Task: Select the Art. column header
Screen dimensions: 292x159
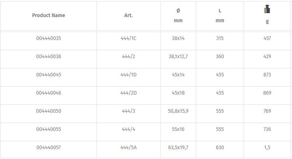Action: pos(129,15)
